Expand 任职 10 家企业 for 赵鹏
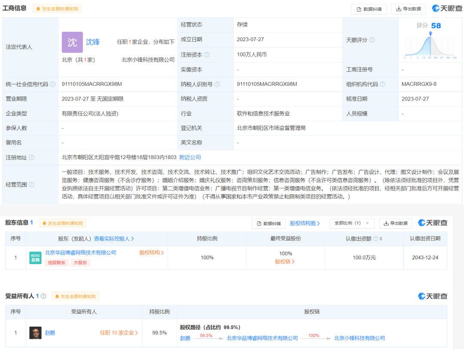 119,333
